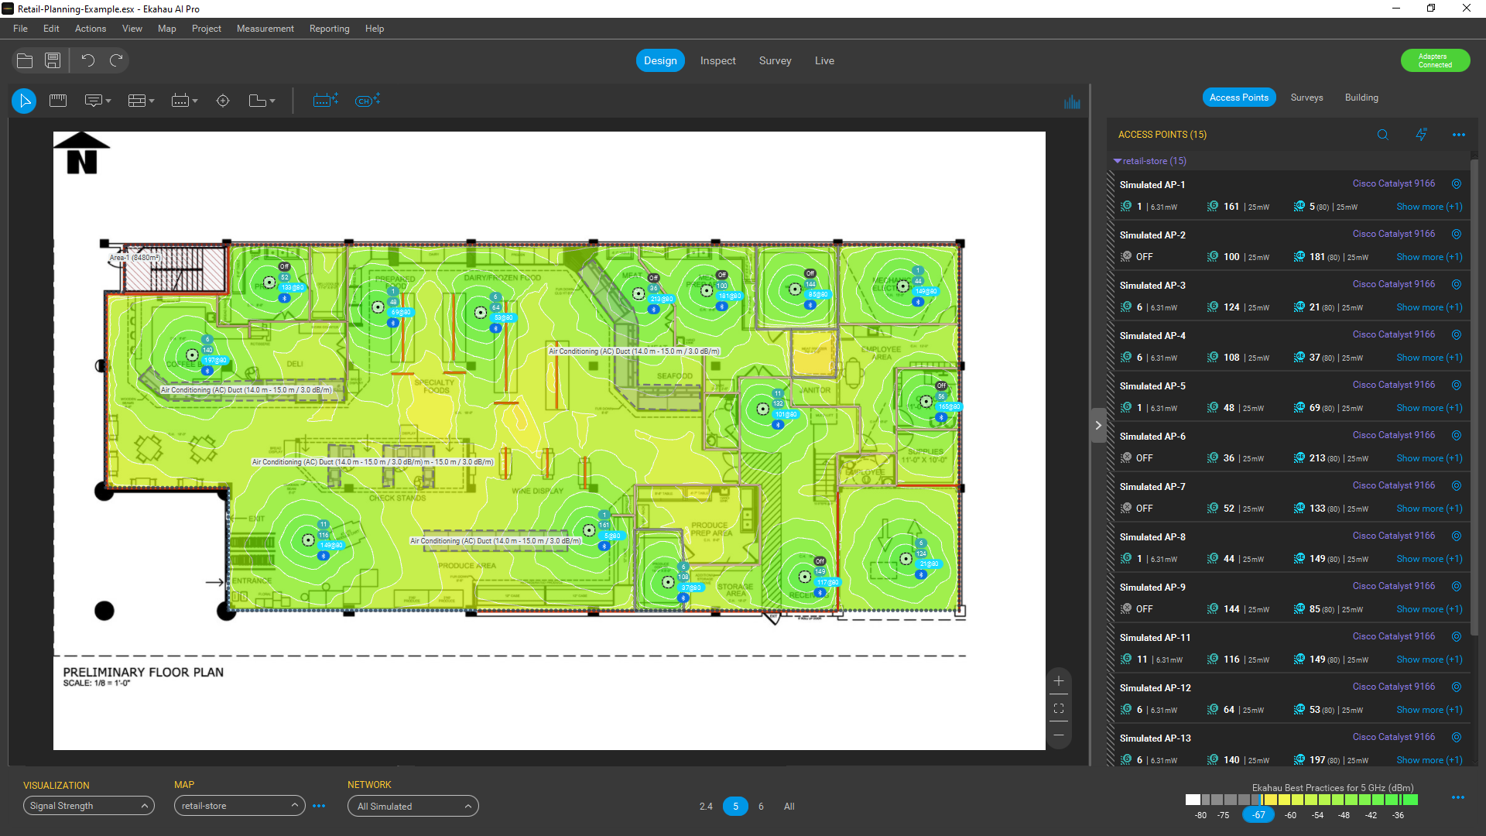Switch to the Survey tab
1486x836 pixels.
(x=775, y=60)
